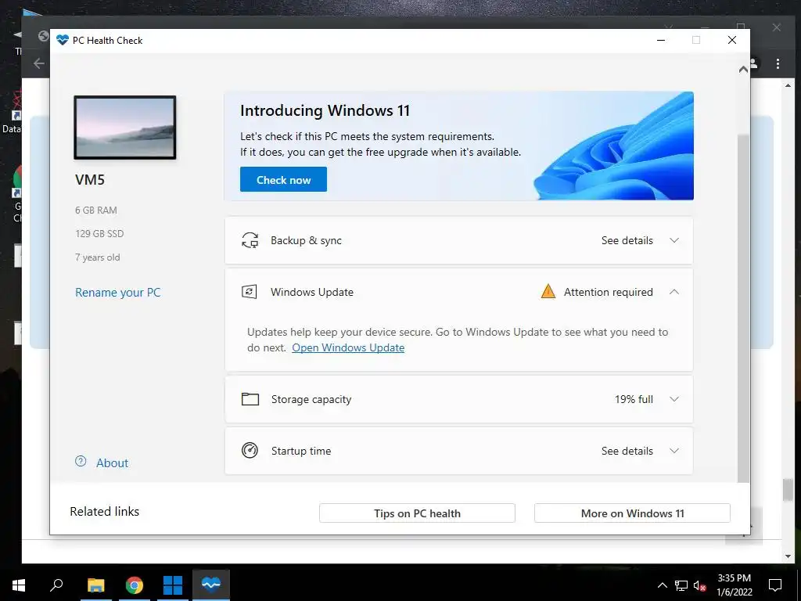The image size is (801, 601).
Task: Click the PC Health Check heart logo
Action: [x=63, y=41]
